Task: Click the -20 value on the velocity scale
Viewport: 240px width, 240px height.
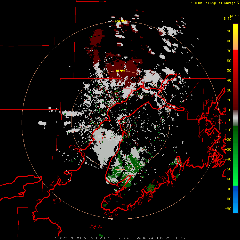Action: [228, 139]
